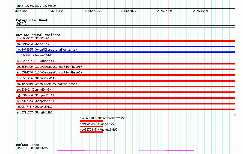Click ruler position 237647600
The image size is (243, 154).
(x=57, y=11)
